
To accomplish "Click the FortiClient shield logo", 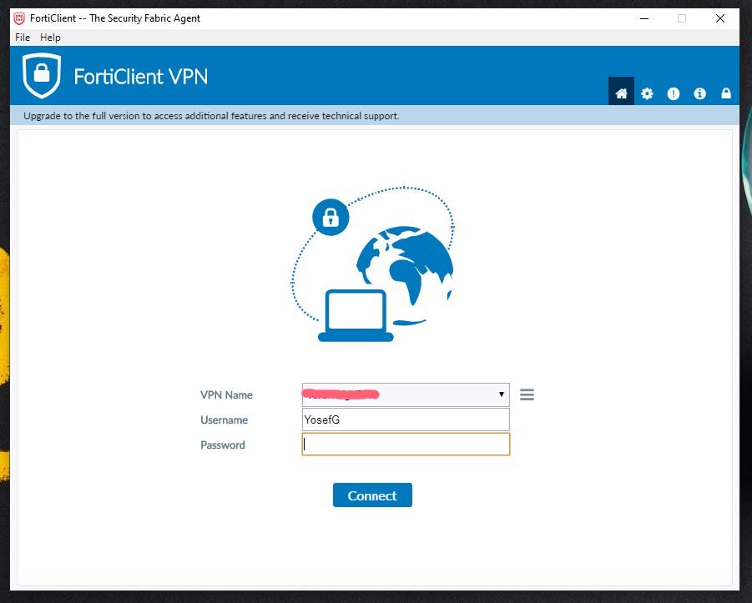I will tap(42, 76).
